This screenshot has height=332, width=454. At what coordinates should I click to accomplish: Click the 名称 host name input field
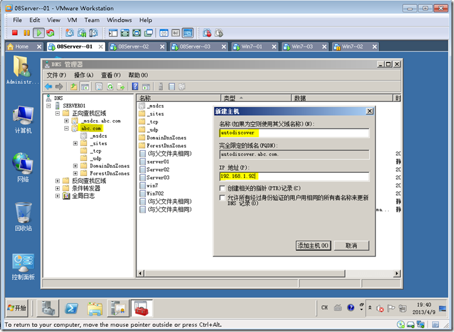[294, 133]
